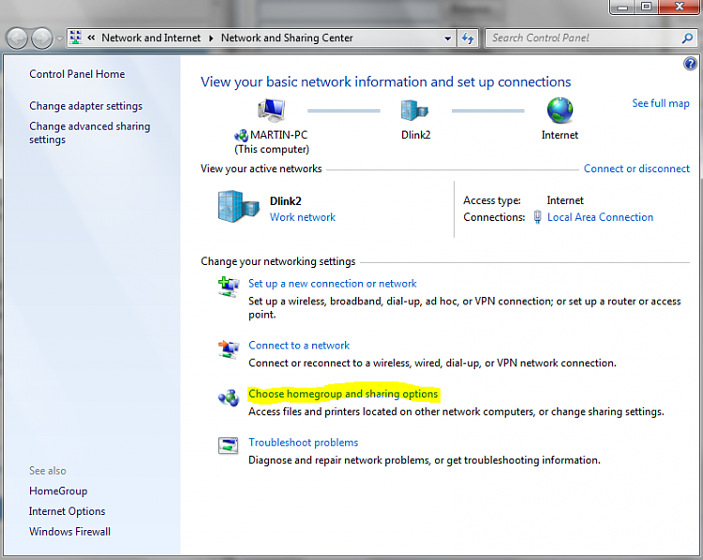This screenshot has width=703, height=560.
Task: Open Choose homegroup and sharing options
Action: point(343,394)
